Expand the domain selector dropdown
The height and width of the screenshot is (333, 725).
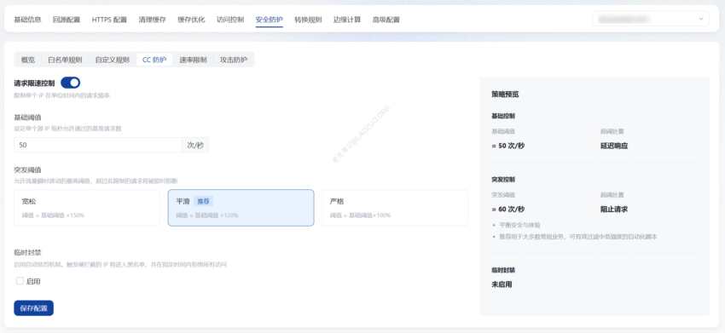point(651,19)
